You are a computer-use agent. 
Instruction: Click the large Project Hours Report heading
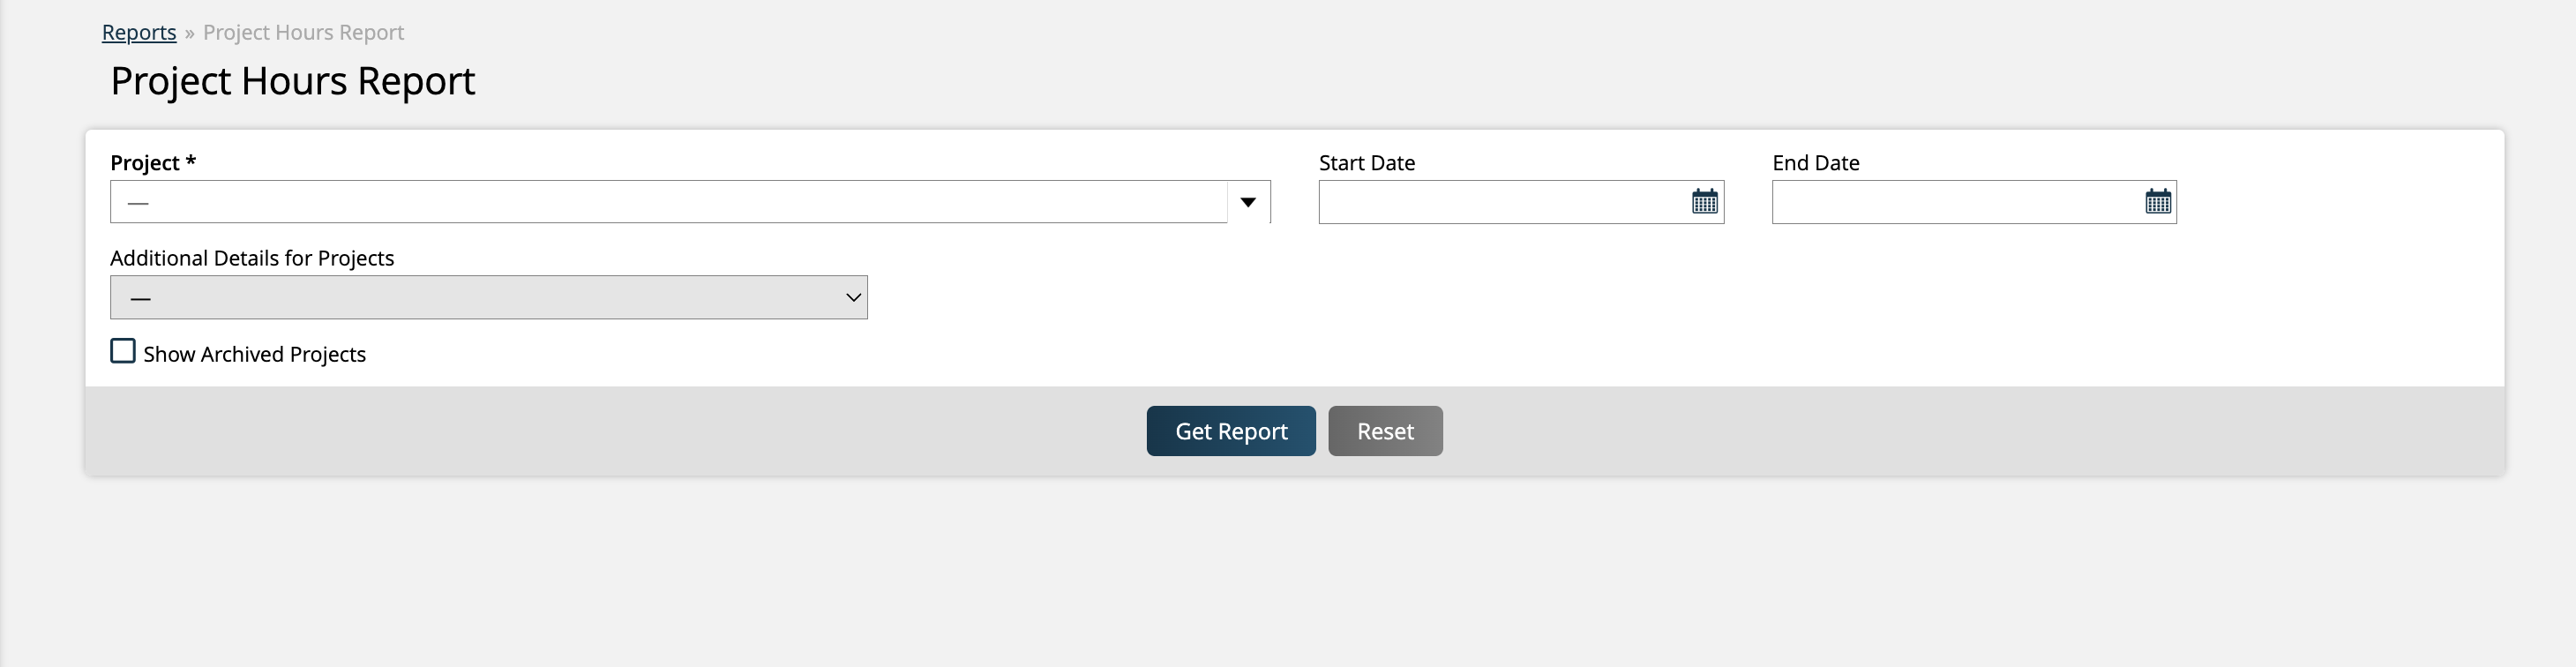click(x=292, y=81)
